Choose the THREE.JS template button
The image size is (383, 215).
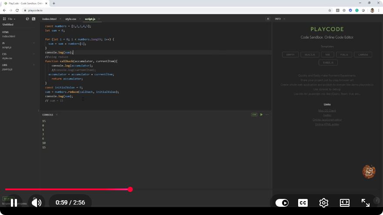(x=328, y=63)
